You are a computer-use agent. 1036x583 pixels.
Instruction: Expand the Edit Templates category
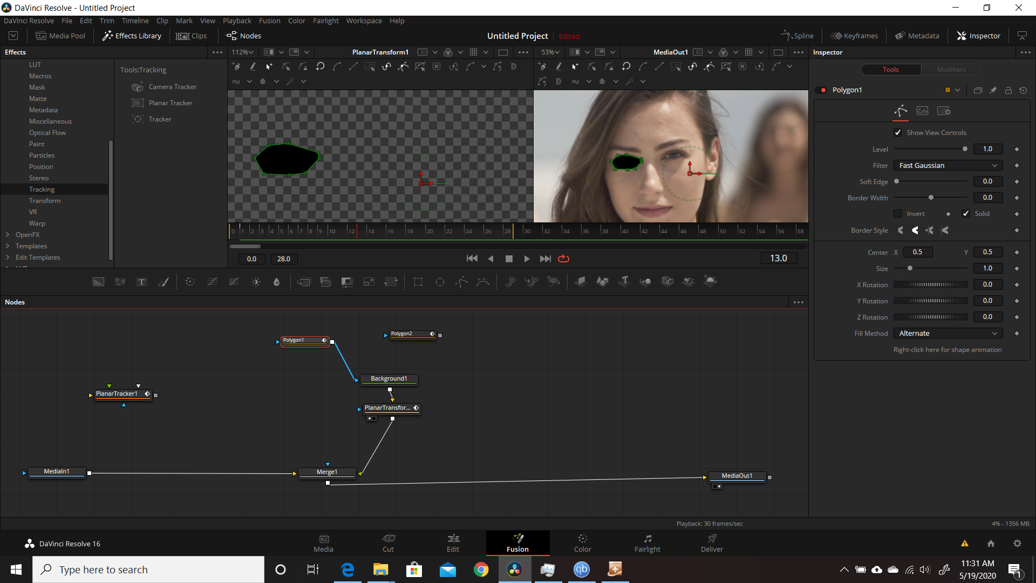tap(8, 257)
